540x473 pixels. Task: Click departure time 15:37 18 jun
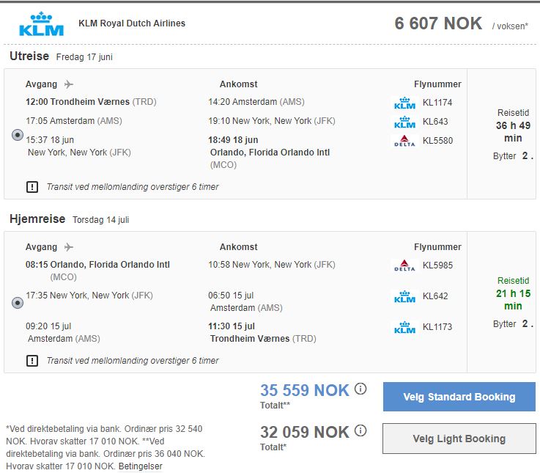pyautogui.click(x=50, y=140)
